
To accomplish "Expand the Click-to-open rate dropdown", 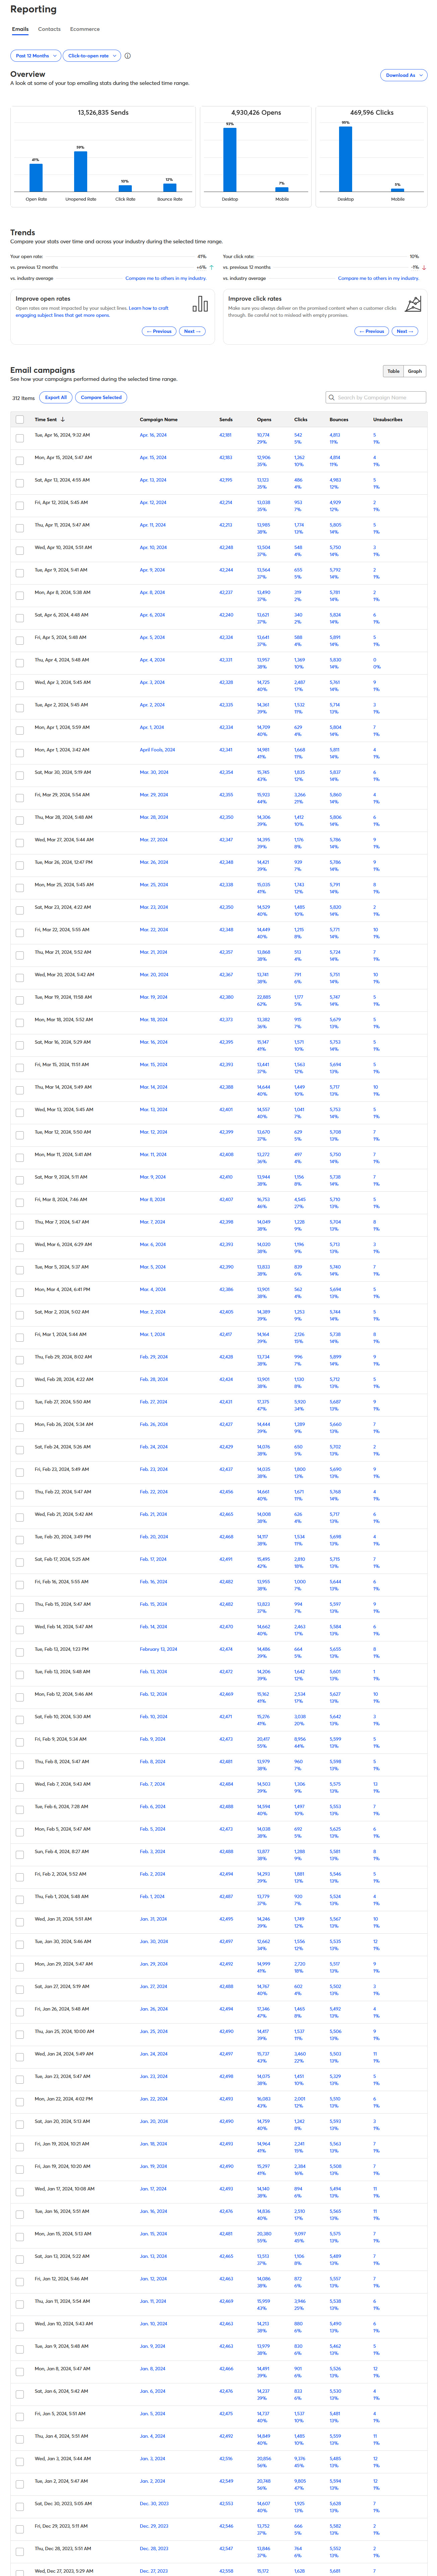I will (92, 56).
